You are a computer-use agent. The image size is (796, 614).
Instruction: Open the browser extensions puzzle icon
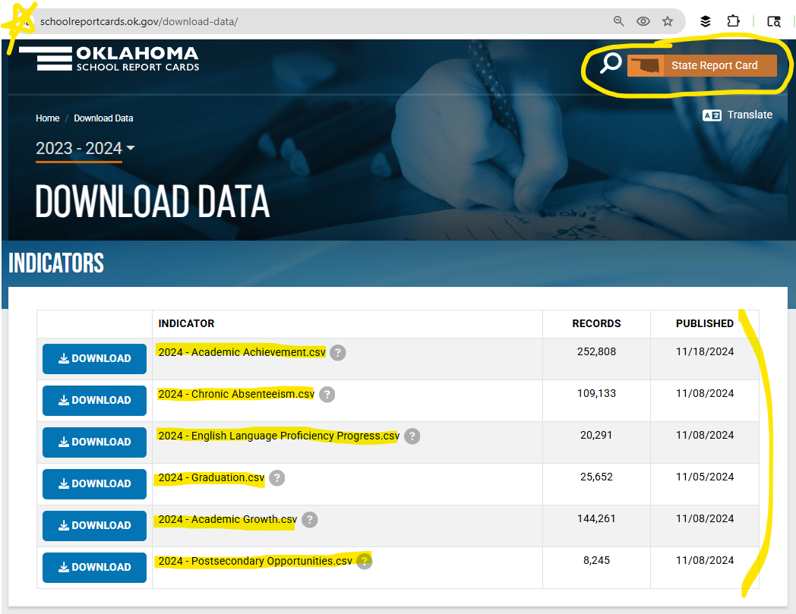pos(733,21)
